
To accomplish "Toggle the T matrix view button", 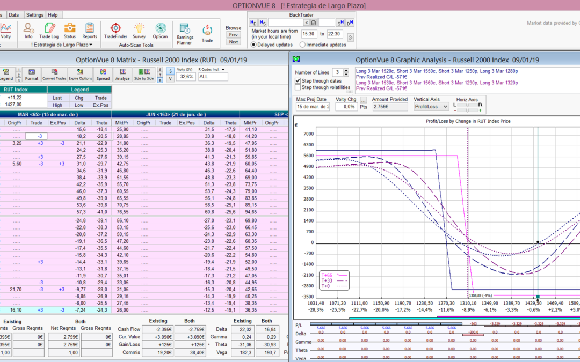I will tap(160, 75).
